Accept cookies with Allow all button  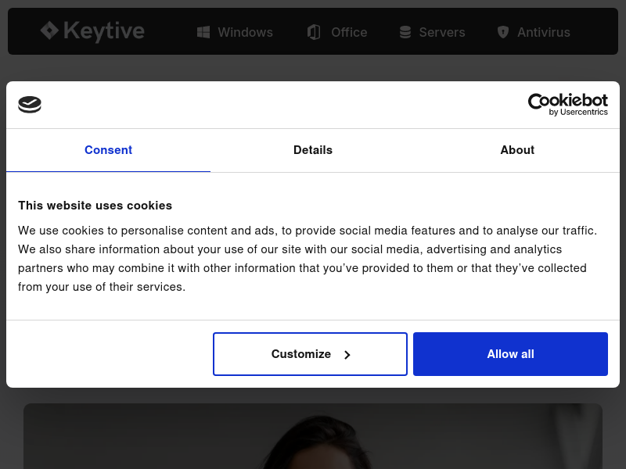pyautogui.click(x=511, y=354)
